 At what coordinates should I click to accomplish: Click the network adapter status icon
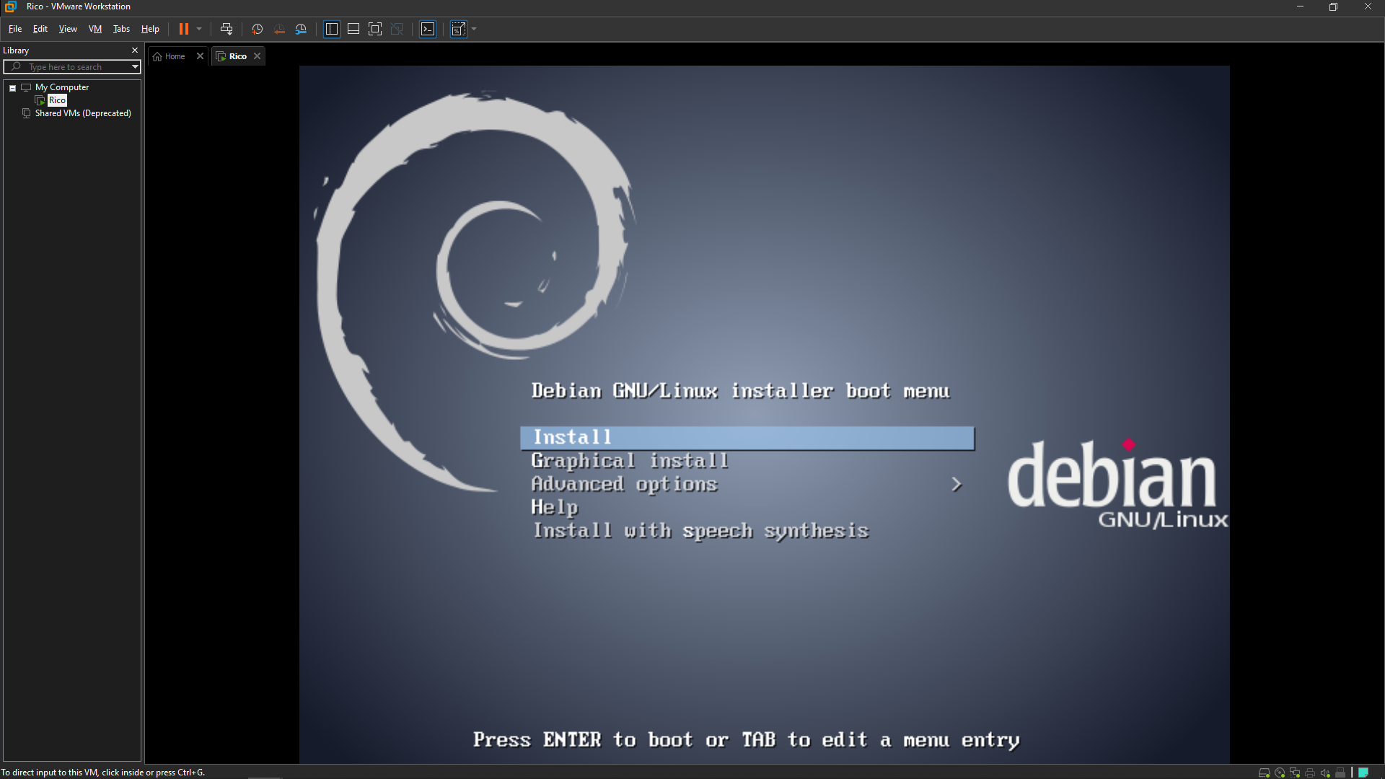click(1295, 773)
